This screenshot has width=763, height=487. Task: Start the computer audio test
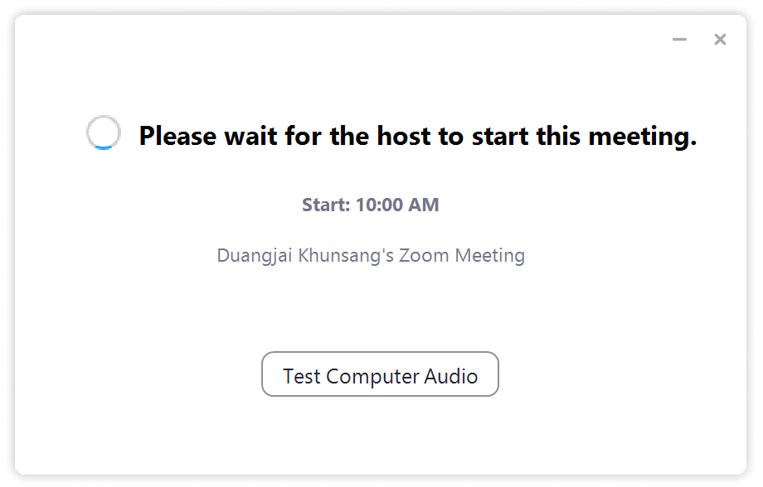click(x=380, y=374)
